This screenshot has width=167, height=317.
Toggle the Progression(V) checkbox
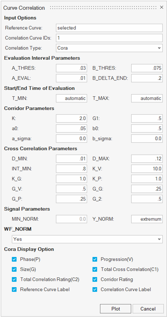95,259
